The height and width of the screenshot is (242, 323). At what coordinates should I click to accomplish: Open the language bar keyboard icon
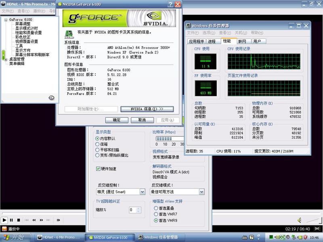245,237
